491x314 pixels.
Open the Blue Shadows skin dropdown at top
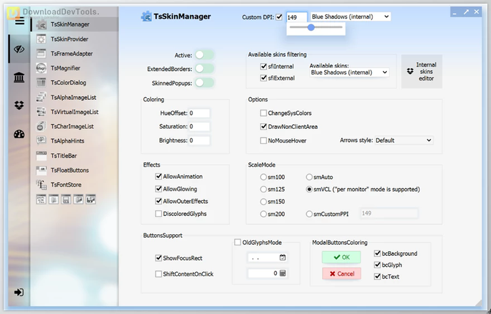(x=350, y=16)
